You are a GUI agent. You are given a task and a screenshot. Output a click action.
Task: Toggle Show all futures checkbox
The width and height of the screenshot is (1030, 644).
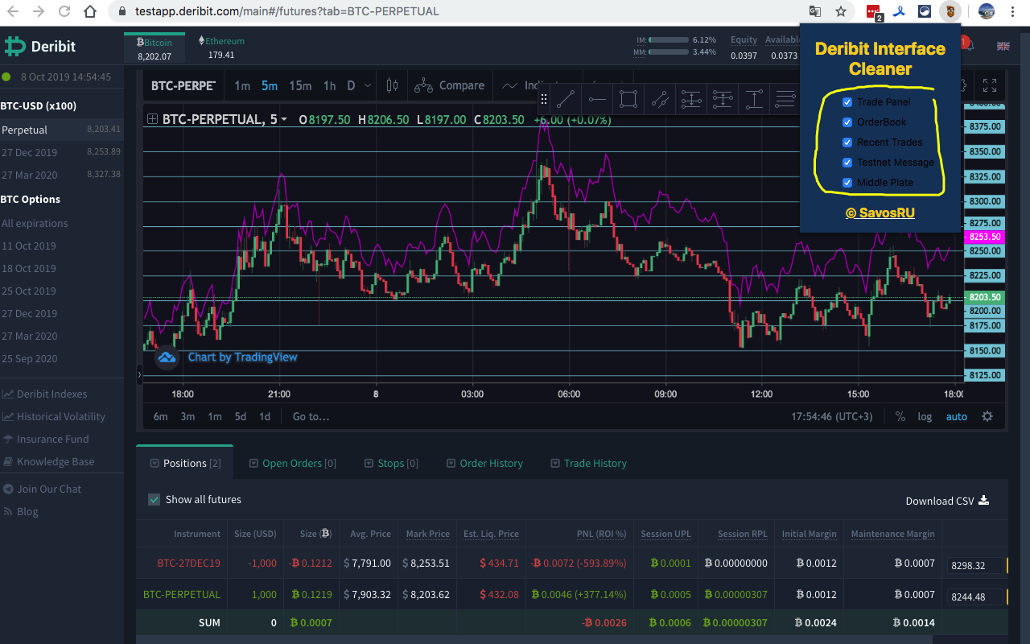pos(154,499)
